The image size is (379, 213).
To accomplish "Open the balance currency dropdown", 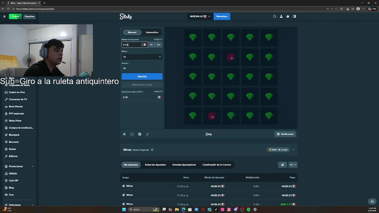I will coord(200,16).
